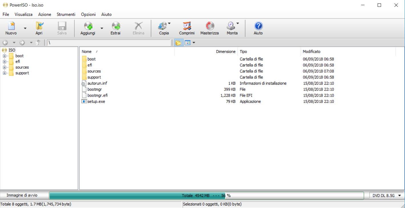Select the support folder in tree
The height and width of the screenshot is (208, 405).
(x=22, y=73)
